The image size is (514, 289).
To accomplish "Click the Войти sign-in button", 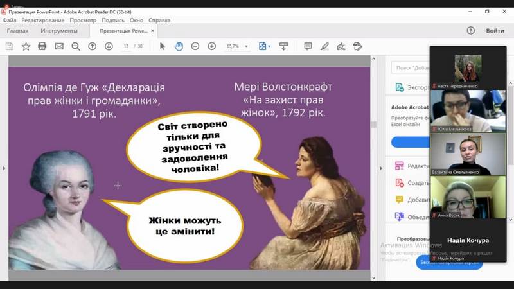I will (495, 31).
